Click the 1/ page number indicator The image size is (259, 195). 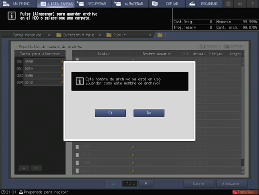coord(130,184)
